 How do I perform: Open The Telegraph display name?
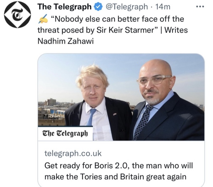coord(64,7)
